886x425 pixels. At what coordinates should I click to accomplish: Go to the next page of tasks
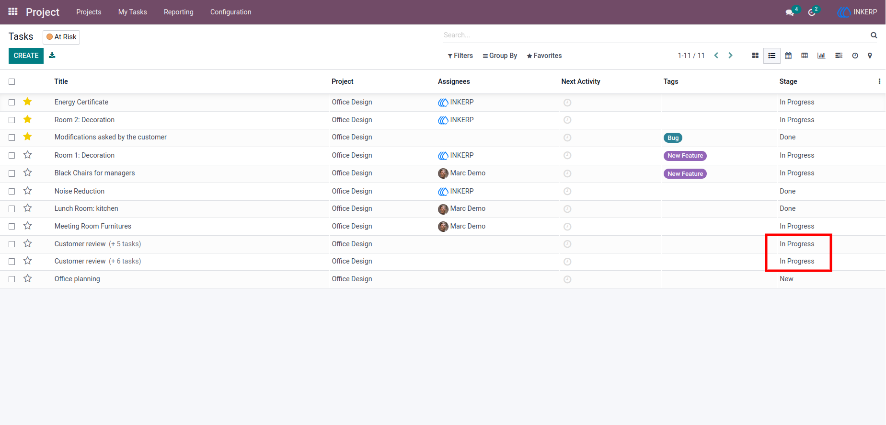coord(730,56)
